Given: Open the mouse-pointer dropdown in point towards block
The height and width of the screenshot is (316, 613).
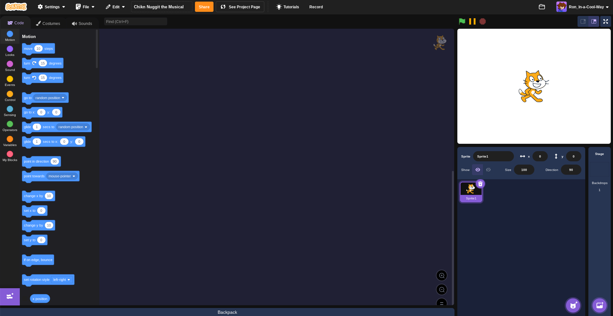Looking at the screenshot, I should coord(74,176).
